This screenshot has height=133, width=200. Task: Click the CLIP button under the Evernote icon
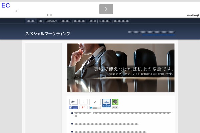click(x=115, y=108)
